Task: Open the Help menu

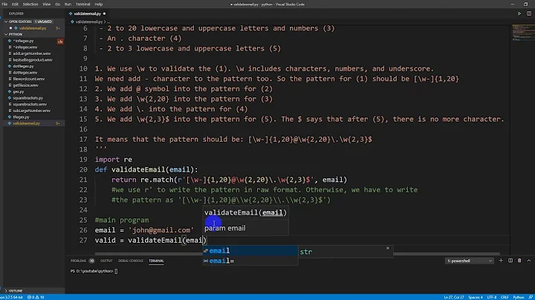Action: [99, 4]
